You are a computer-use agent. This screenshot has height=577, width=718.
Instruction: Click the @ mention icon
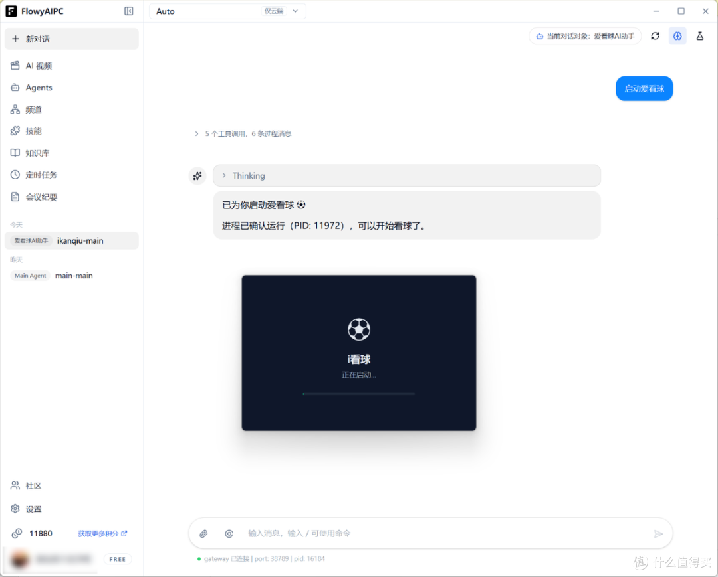coord(229,534)
